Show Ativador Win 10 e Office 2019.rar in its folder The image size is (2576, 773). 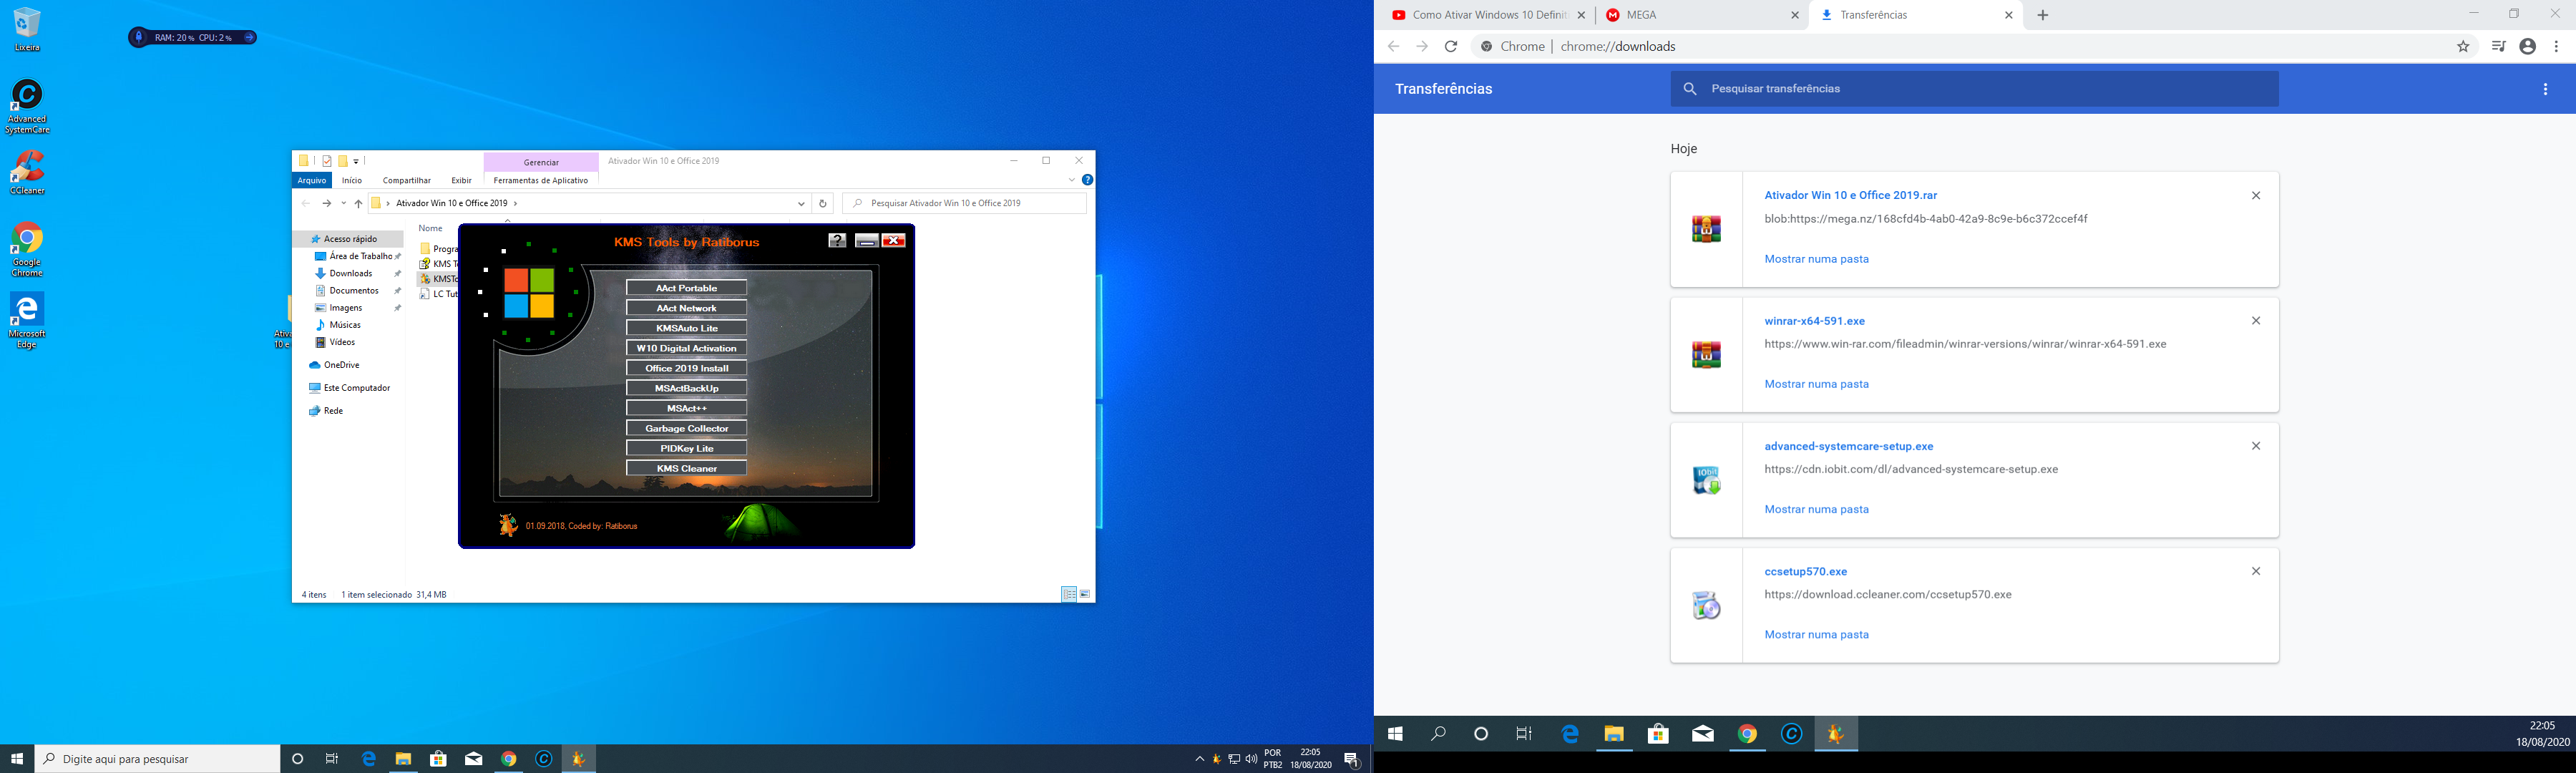1816,259
